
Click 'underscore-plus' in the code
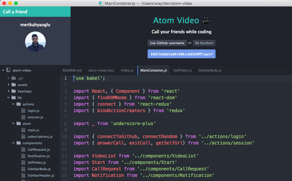133,124
